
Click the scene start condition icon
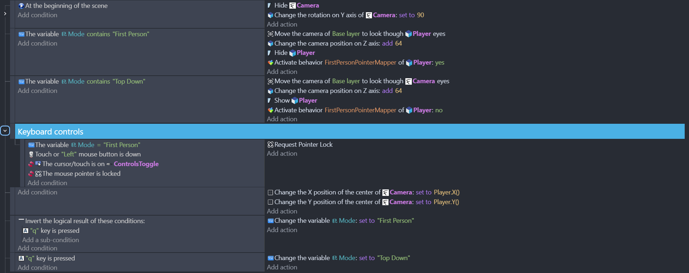point(21,6)
